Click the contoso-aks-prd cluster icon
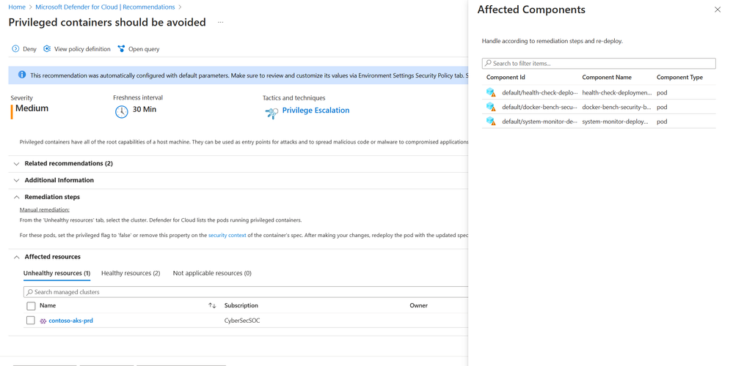The image size is (733, 366). tap(43, 321)
